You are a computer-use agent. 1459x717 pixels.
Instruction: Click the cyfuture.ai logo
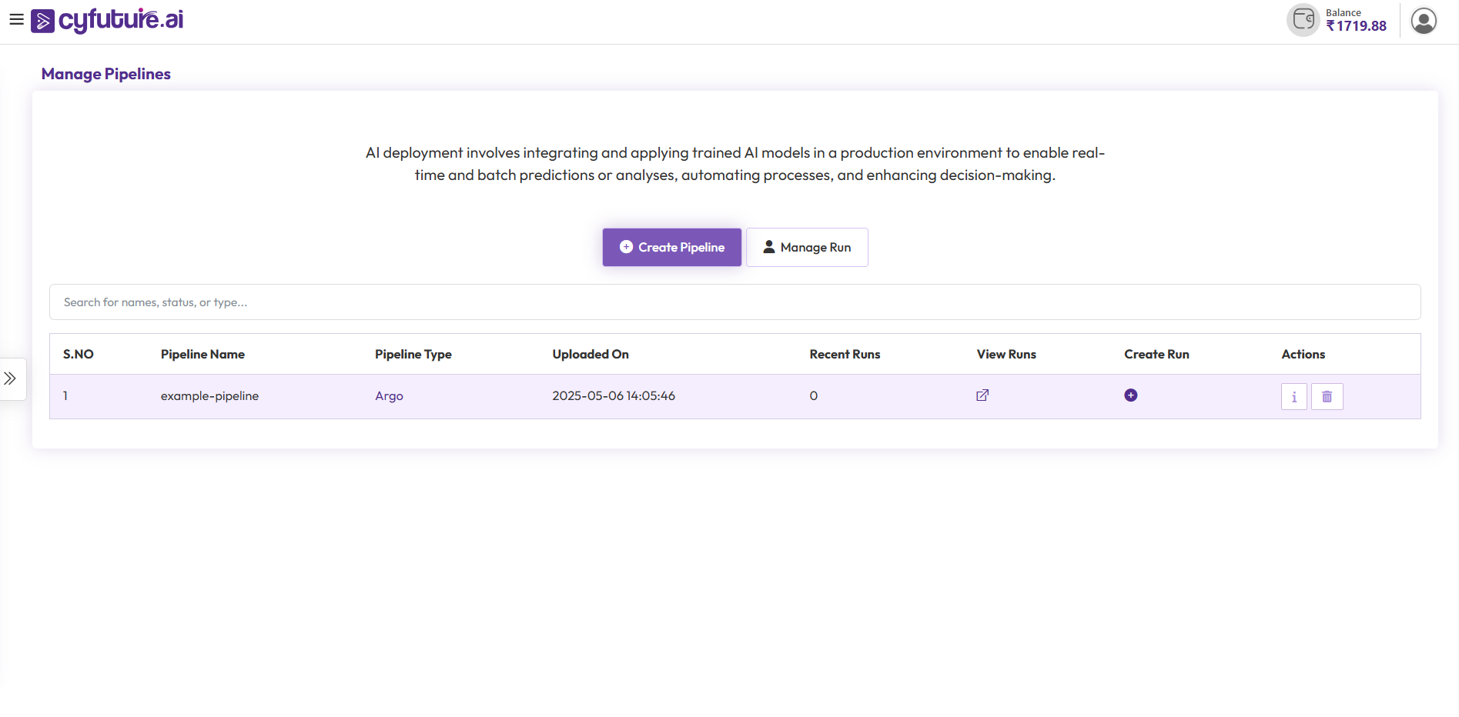[x=108, y=20]
